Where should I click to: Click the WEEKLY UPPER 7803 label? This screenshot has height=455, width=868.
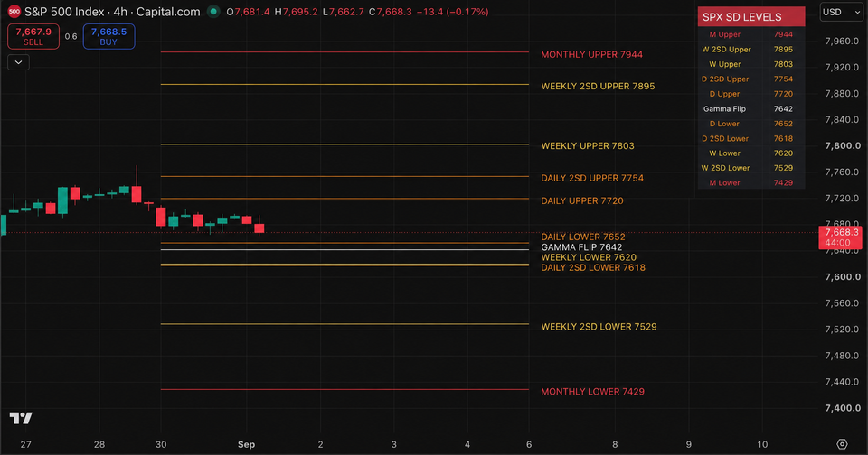(588, 146)
